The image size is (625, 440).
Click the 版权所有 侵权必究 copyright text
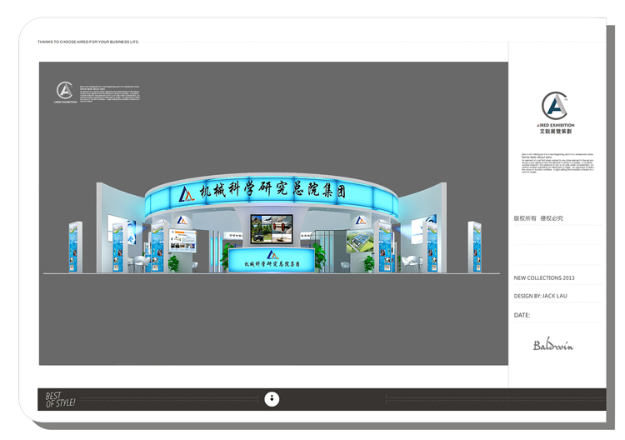pyautogui.click(x=538, y=218)
